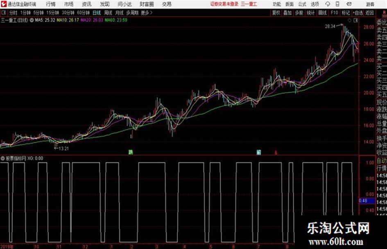This screenshot has height=249, width=387.
Task: Click the 画线 drawing button
Action: click(322, 13)
